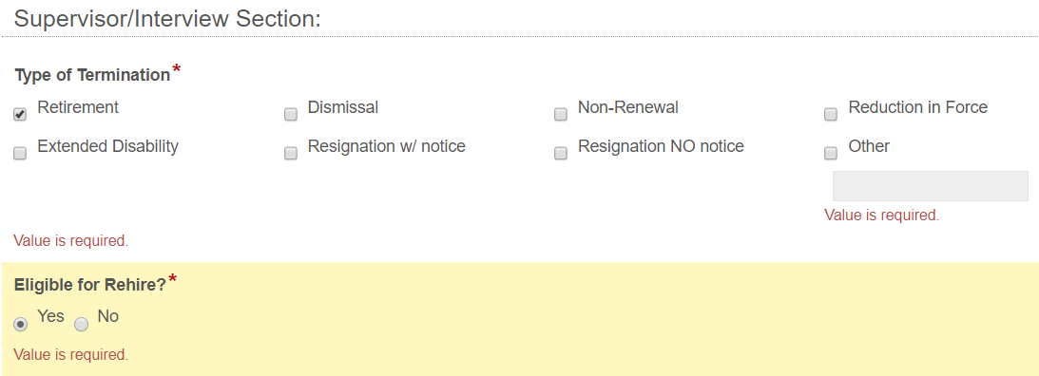Click the Resignation NO notice label text
Image resolution: width=1039 pixels, height=376 pixels.
pyautogui.click(x=661, y=146)
